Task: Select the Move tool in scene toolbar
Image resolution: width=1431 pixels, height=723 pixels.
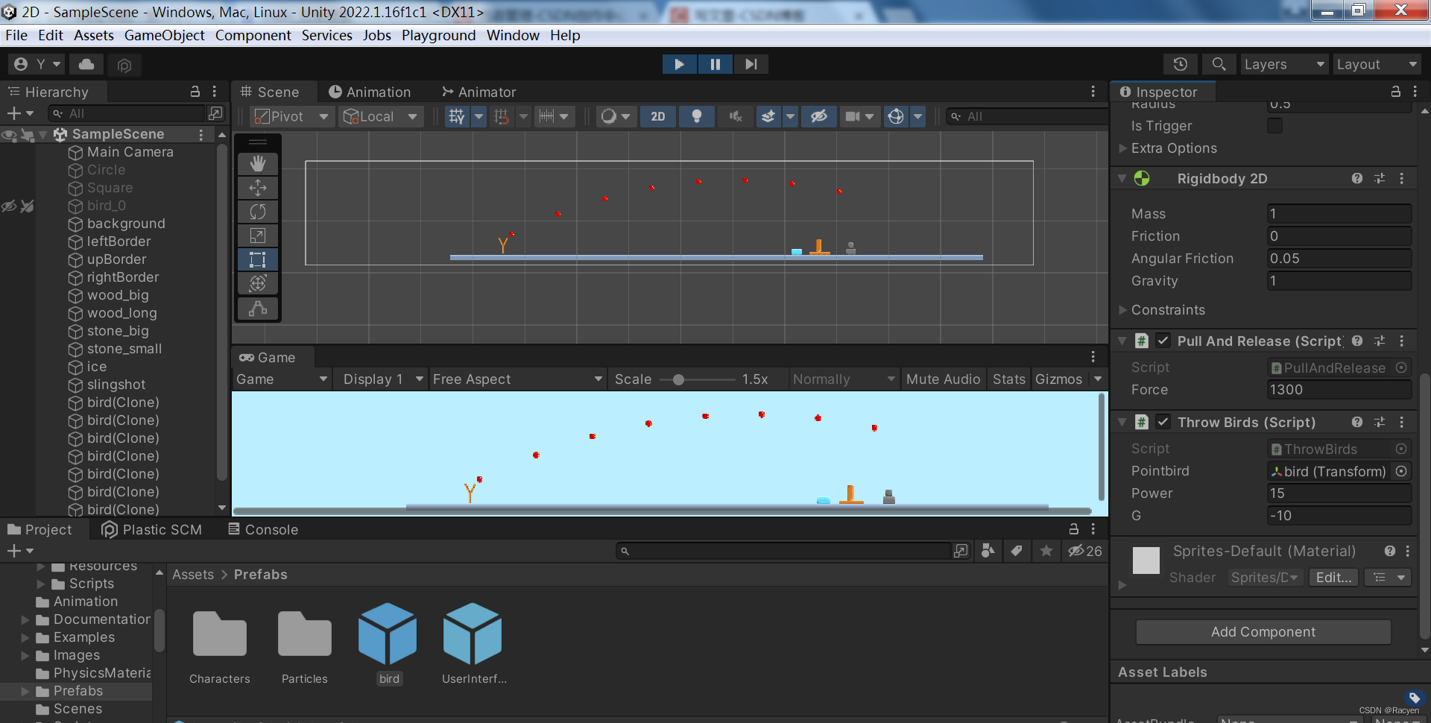Action: tap(258, 187)
